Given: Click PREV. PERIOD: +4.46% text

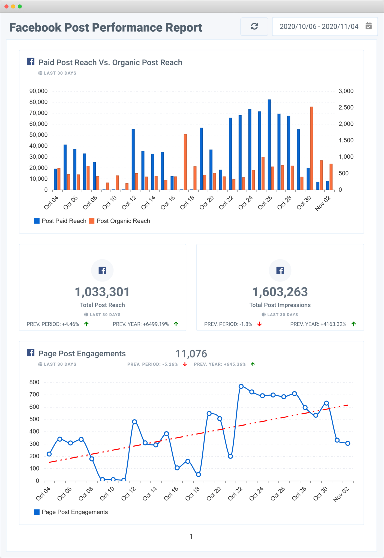Looking at the screenshot, I should tap(53, 324).
